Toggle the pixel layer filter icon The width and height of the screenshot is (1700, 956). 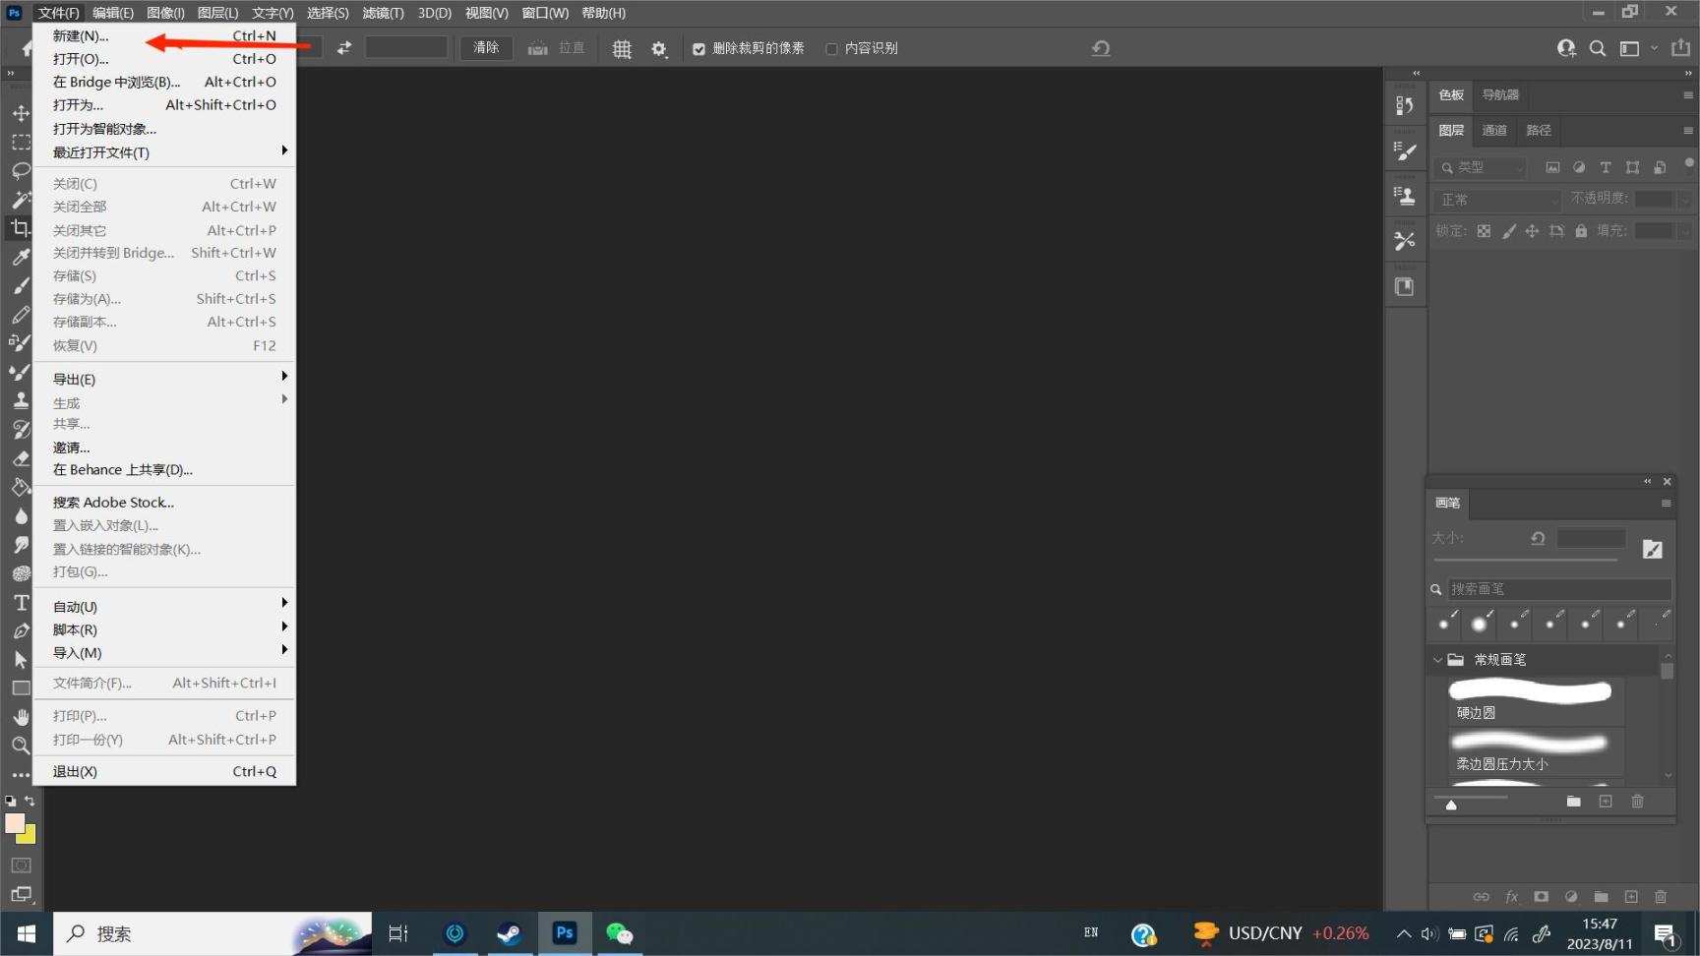click(x=1552, y=167)
